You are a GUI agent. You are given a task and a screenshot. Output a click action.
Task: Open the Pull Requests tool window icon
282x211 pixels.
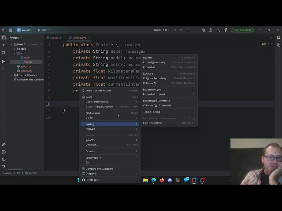click(4, 52)
